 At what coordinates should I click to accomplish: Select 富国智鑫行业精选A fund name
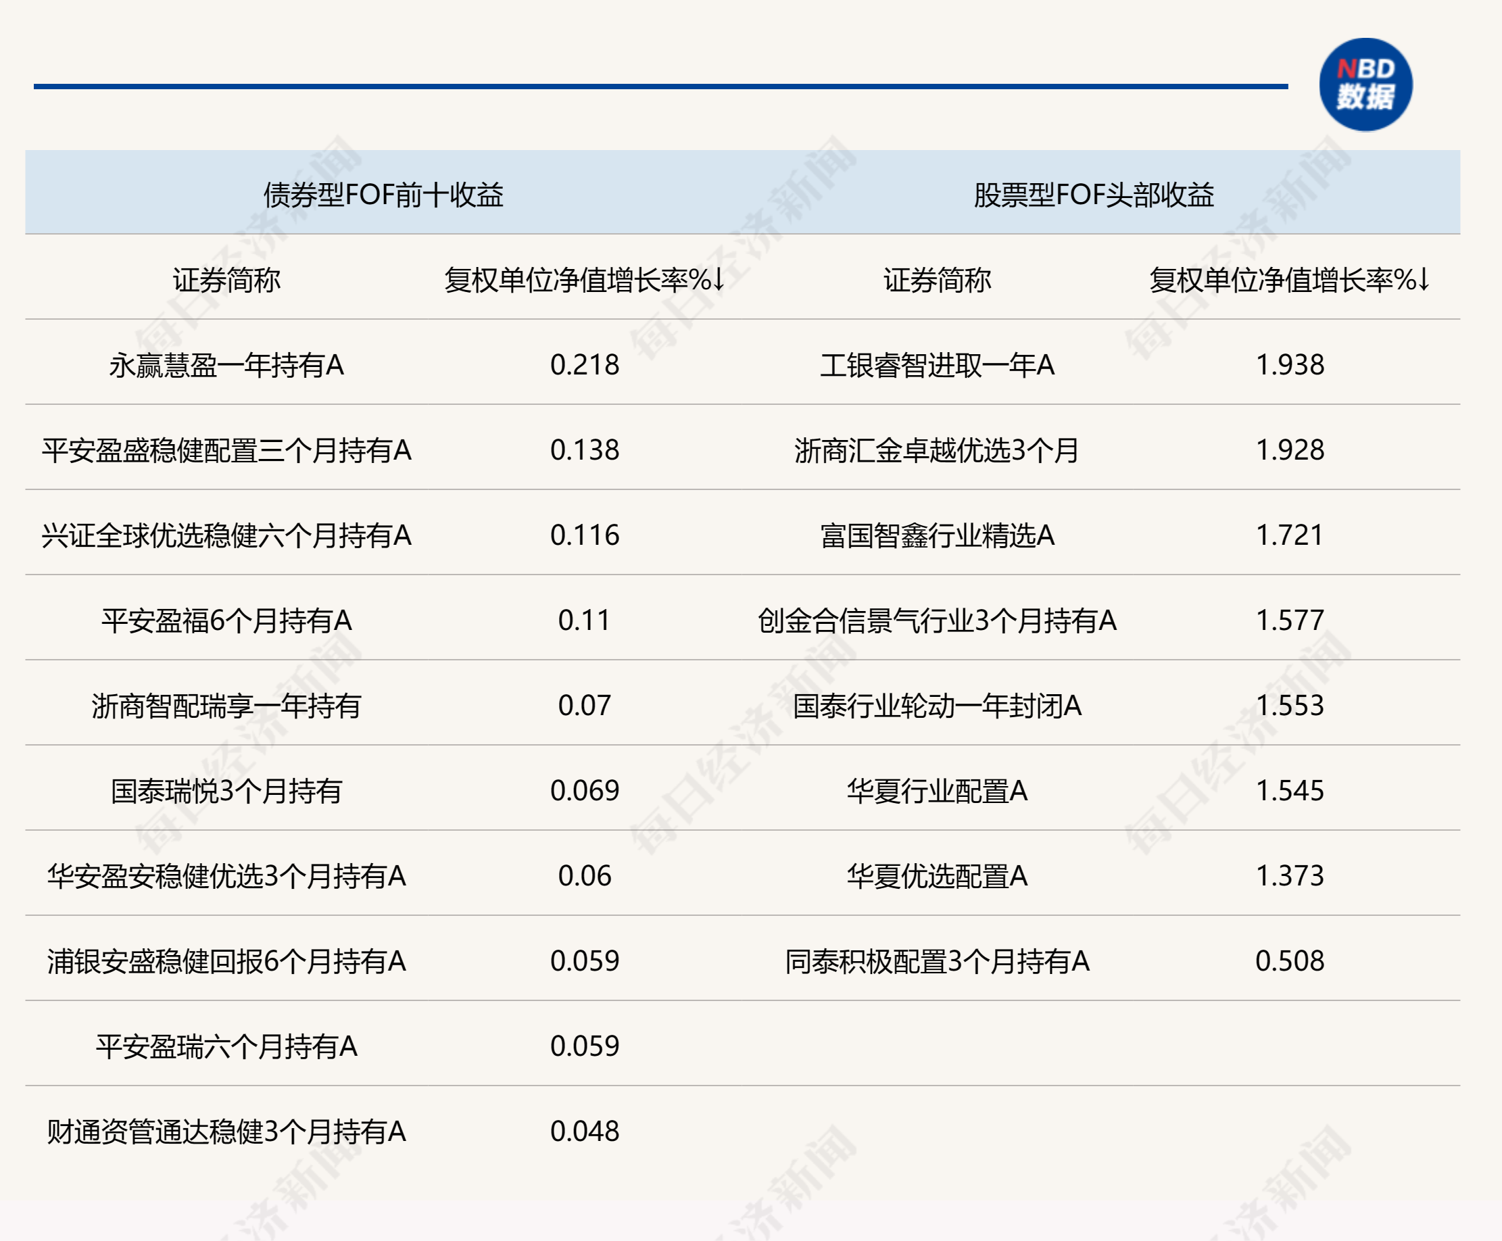coord(938,535)
